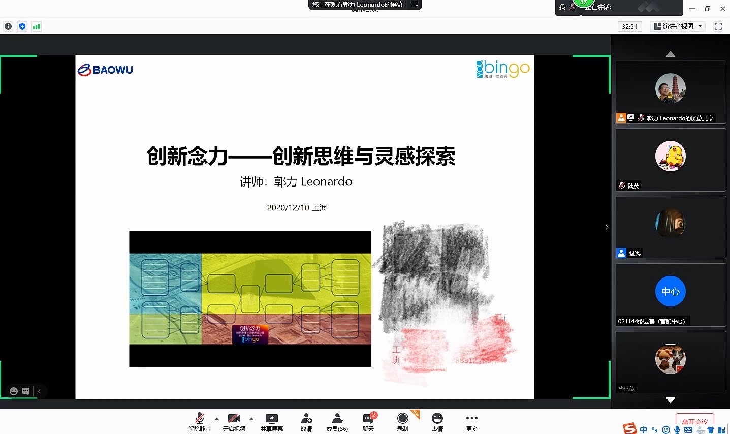Check the network signal status icon

click(x=36, y=26)
